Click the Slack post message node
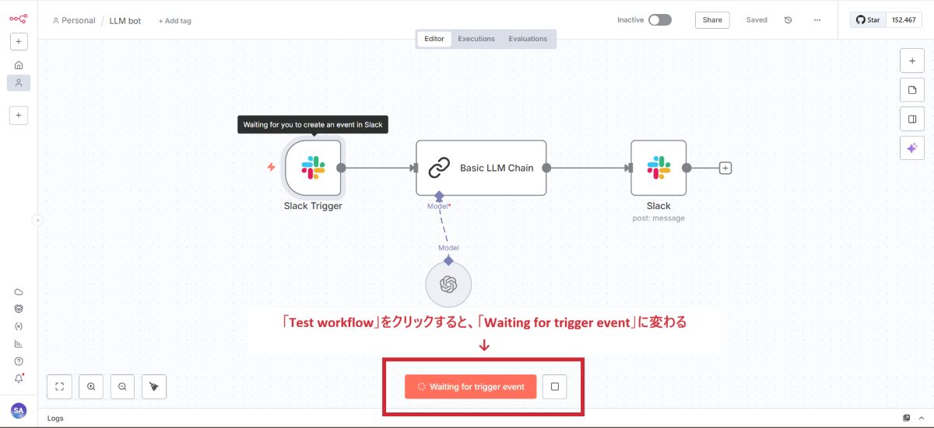 [658, 168]
